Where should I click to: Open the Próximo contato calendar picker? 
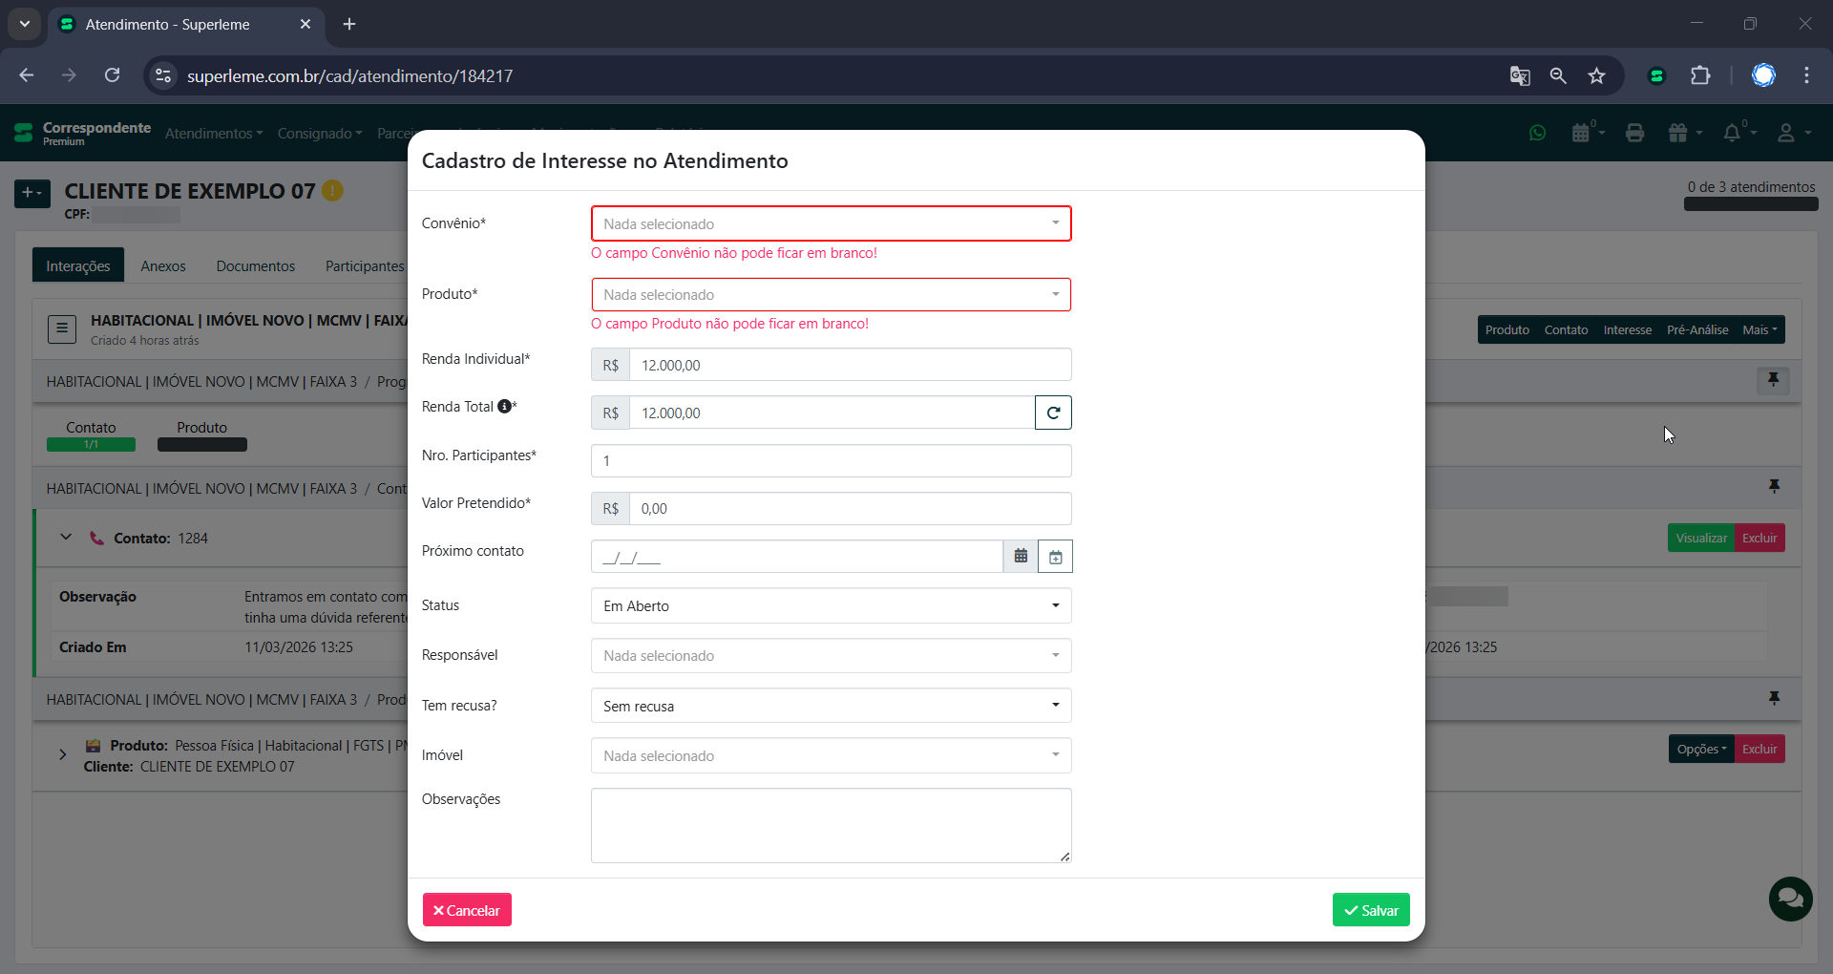(x=1021, y=557)
